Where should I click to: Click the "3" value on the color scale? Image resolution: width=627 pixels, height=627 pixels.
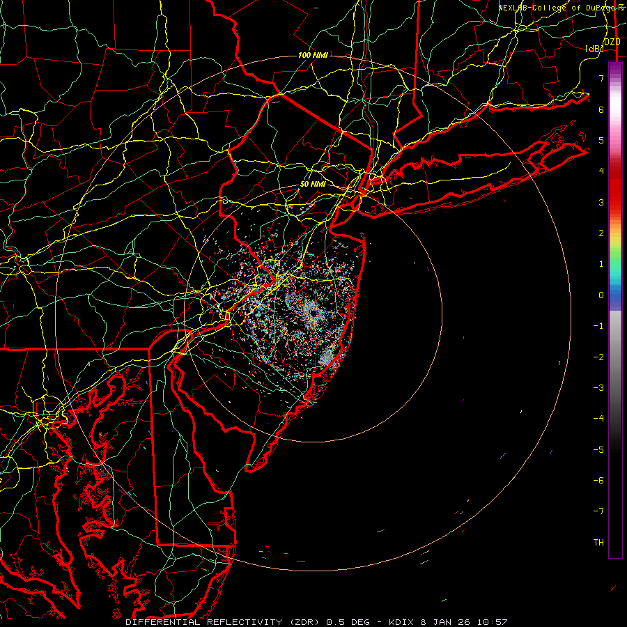[601, 202]
